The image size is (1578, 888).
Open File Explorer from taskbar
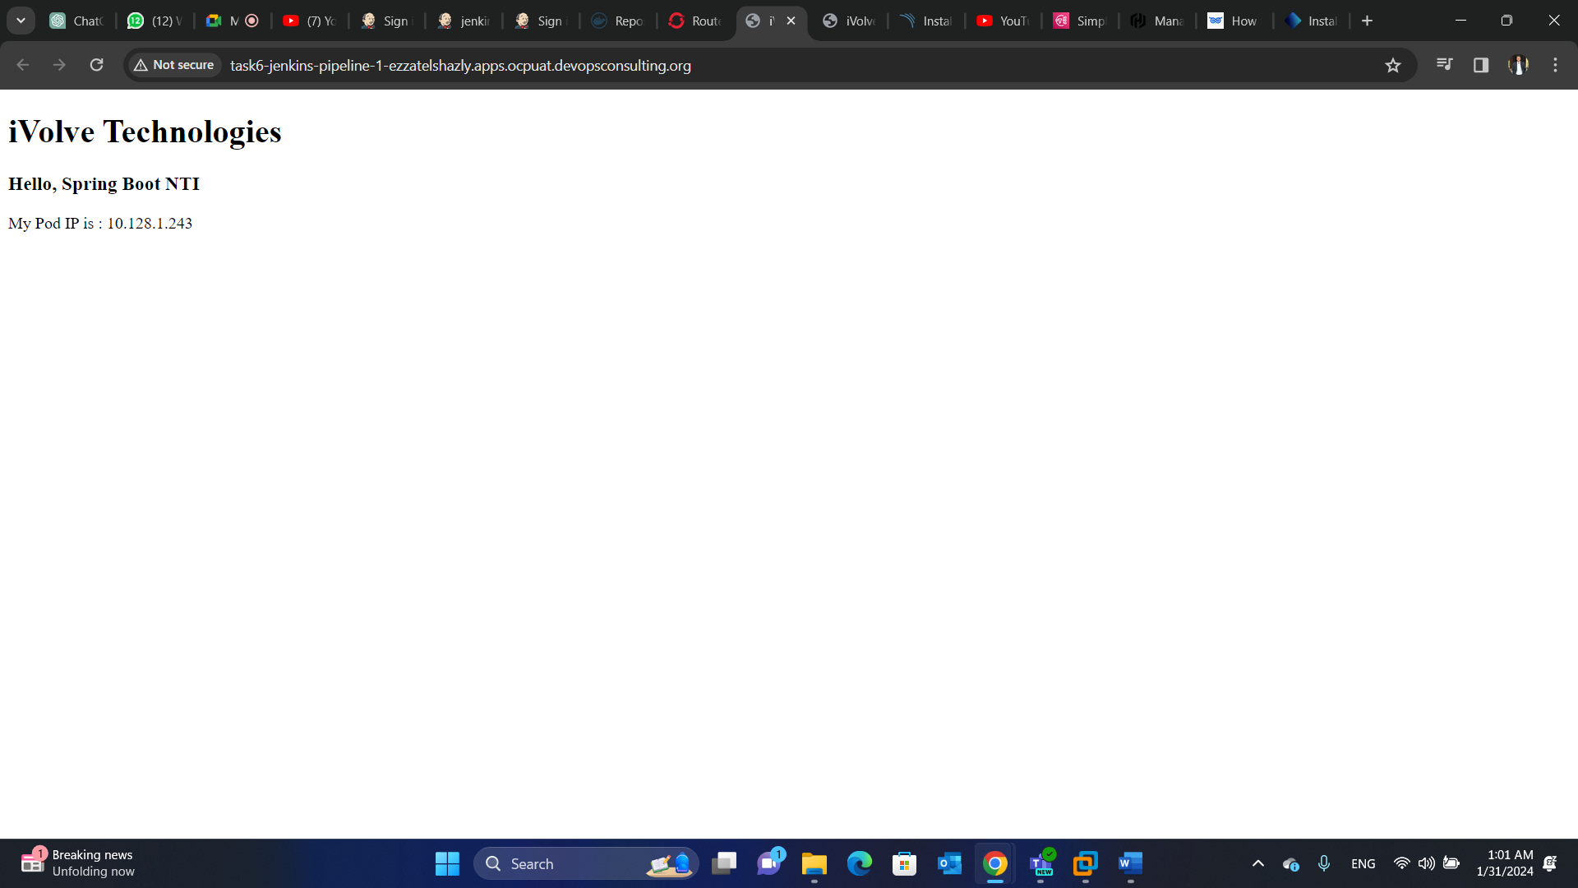point(814,863)
